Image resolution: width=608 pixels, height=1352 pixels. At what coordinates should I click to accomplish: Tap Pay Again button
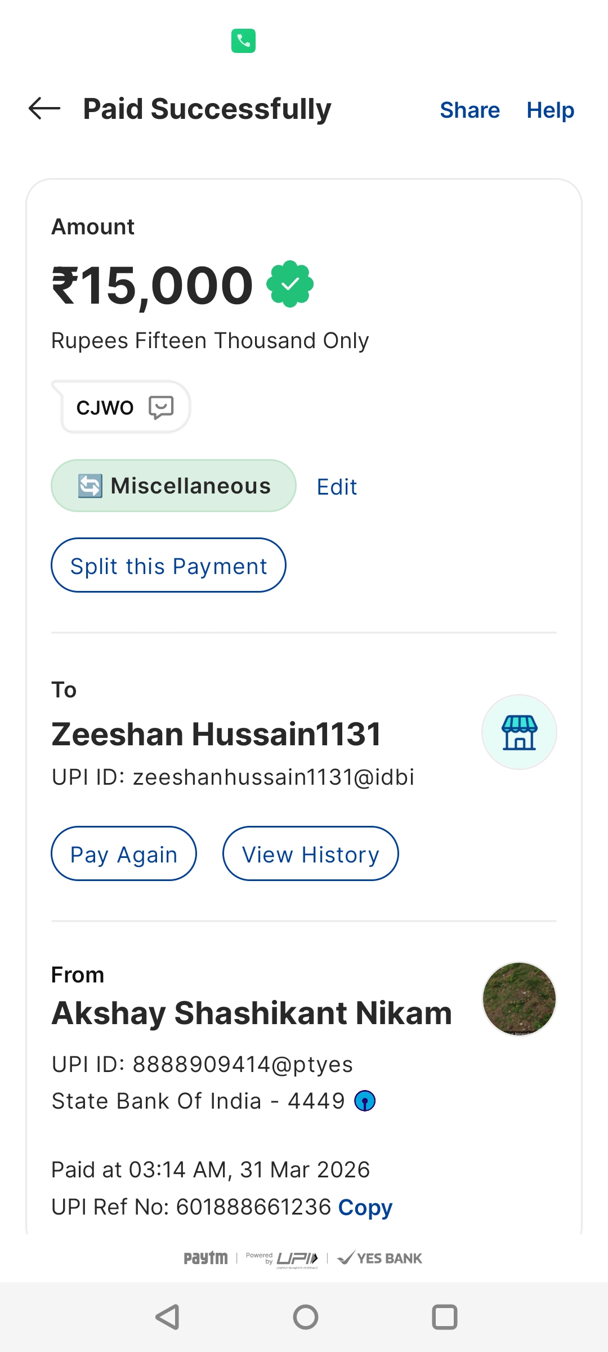coord(124,854)
